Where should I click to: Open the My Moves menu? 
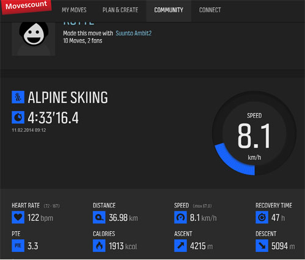coord(74,10)
